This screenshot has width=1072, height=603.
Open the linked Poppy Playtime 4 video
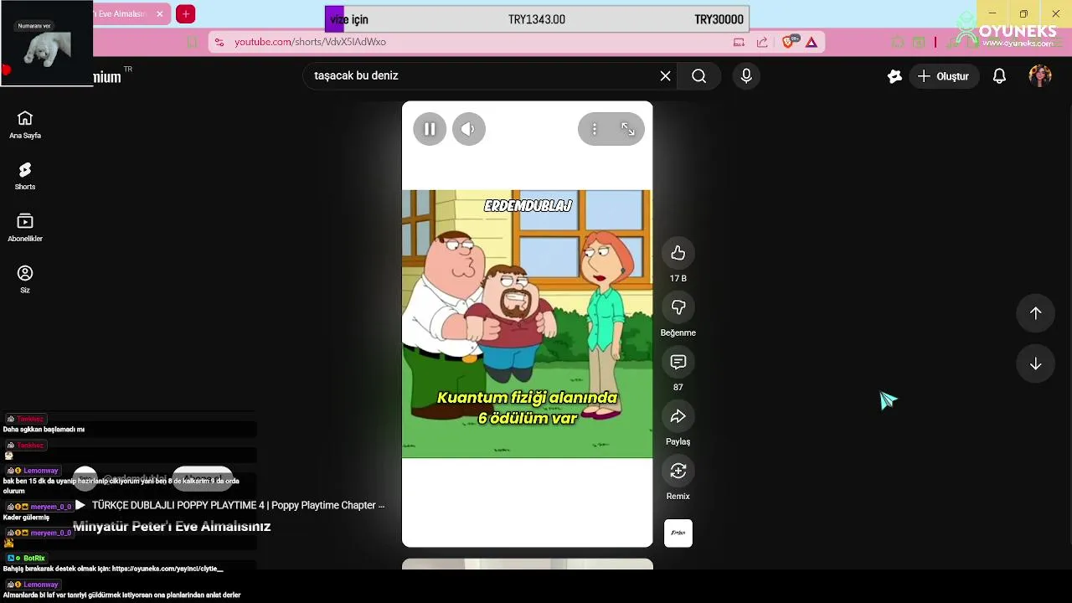pyautogui.click(x=229, y=505)
